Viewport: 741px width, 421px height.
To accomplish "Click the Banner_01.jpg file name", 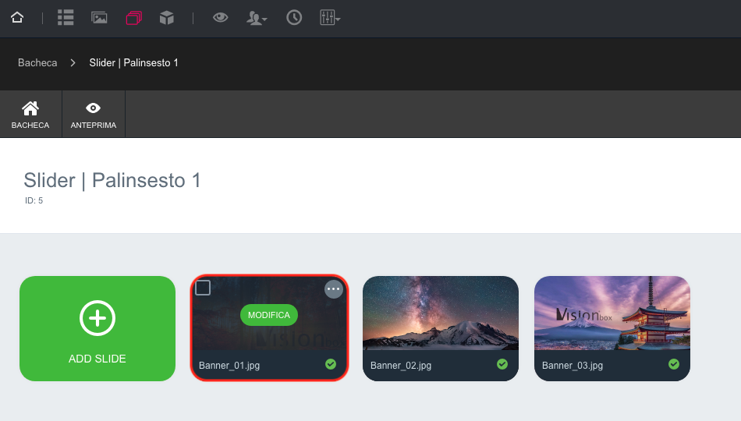I will click(229, 365).
